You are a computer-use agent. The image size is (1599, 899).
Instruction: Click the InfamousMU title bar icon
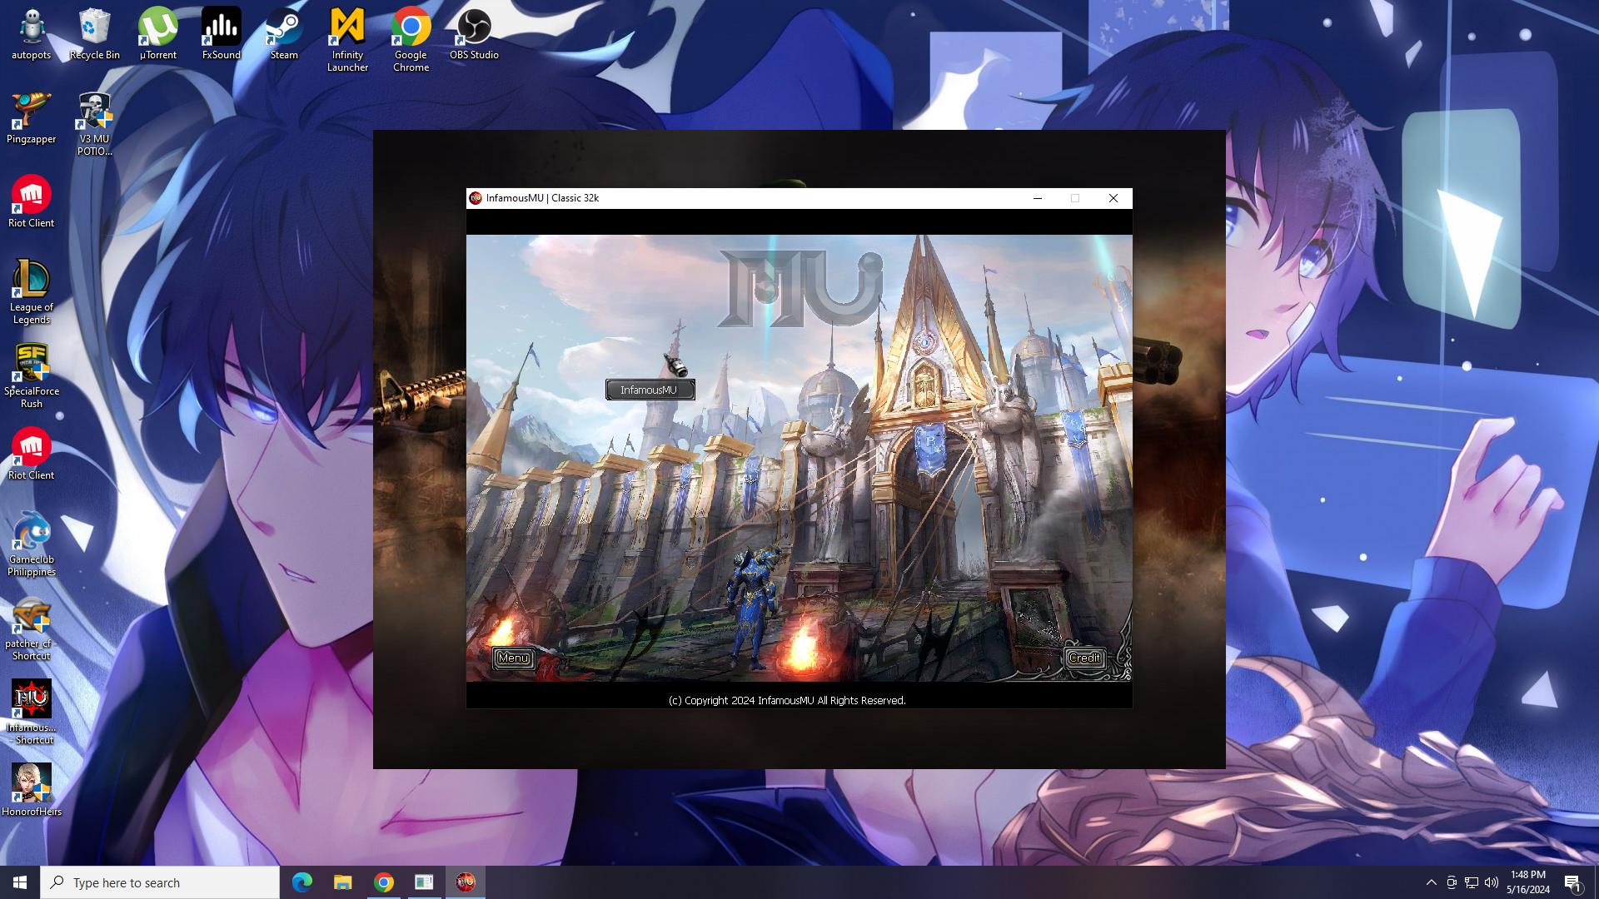click(x=476, y=198)
